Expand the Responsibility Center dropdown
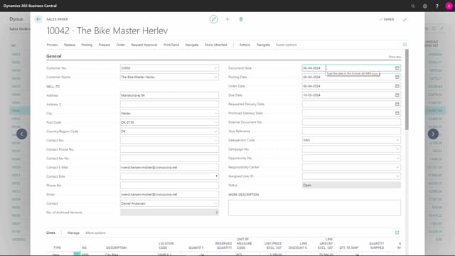Image resolution: width=455 pixels, height=256 pixels. point(397,167)
